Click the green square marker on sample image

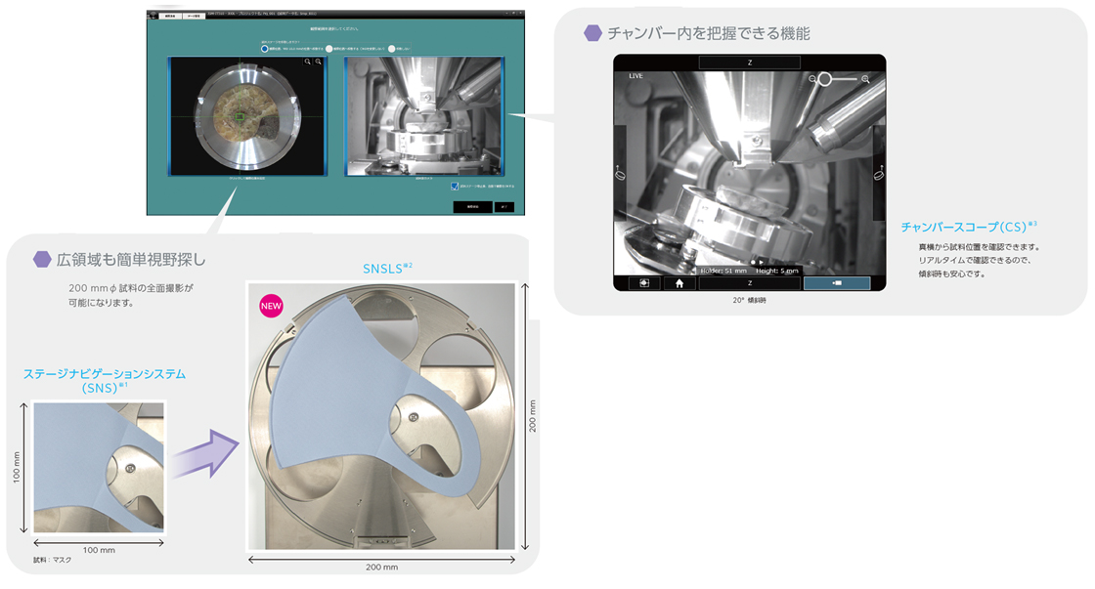click(240, 117)
